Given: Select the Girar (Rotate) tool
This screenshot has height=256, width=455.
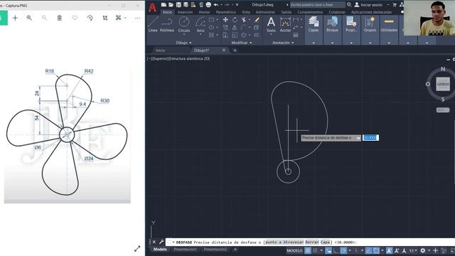Looking at the screenshot, I should (x=235, y=20).
